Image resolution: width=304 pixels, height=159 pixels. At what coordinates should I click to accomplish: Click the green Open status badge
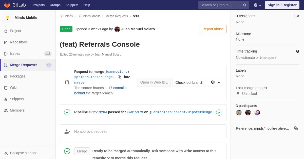point(66,29)
